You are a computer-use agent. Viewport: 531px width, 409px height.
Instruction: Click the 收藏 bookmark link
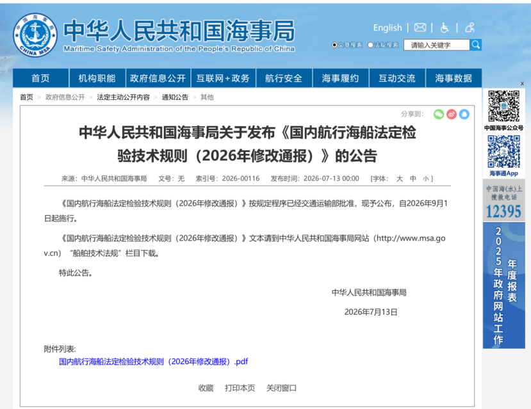click(206, 388)
